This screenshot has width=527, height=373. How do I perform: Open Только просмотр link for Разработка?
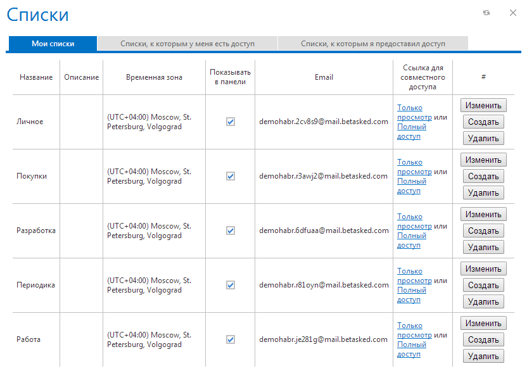pyautogui.click(x=414, y=222)
